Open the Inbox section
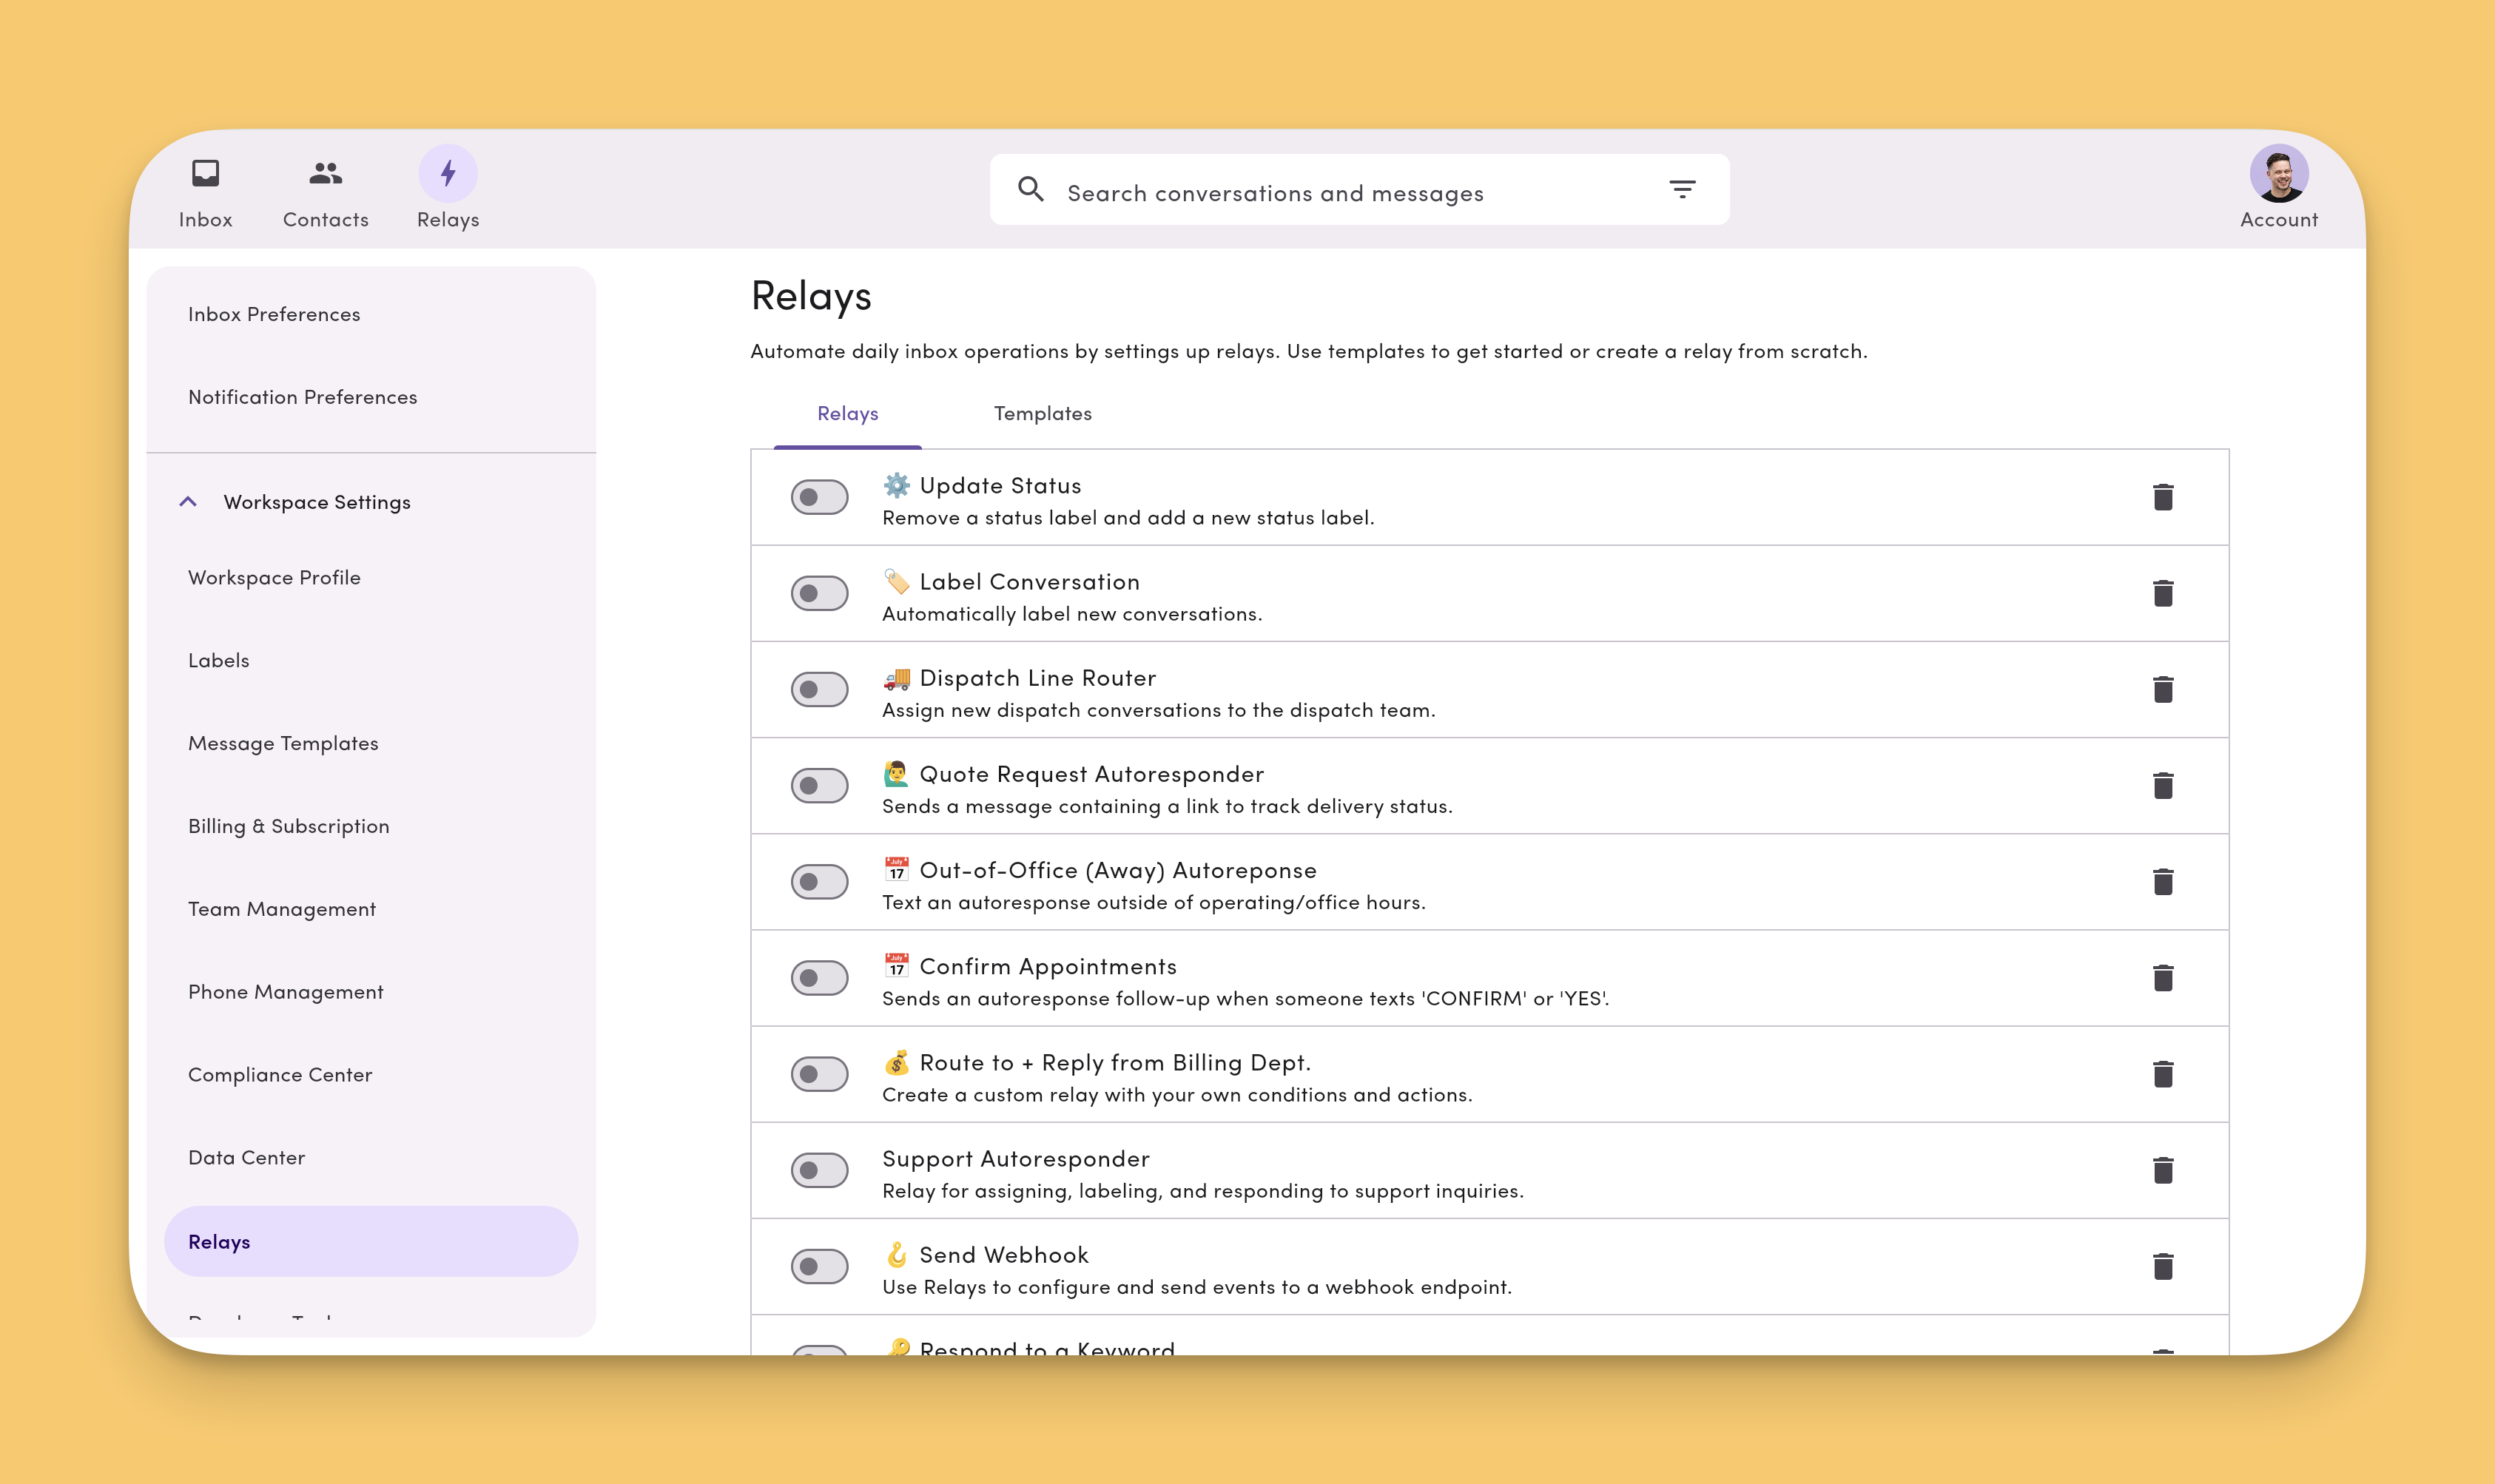The width and height of the screenshot is (2495, 1484). tap(205, 190)
